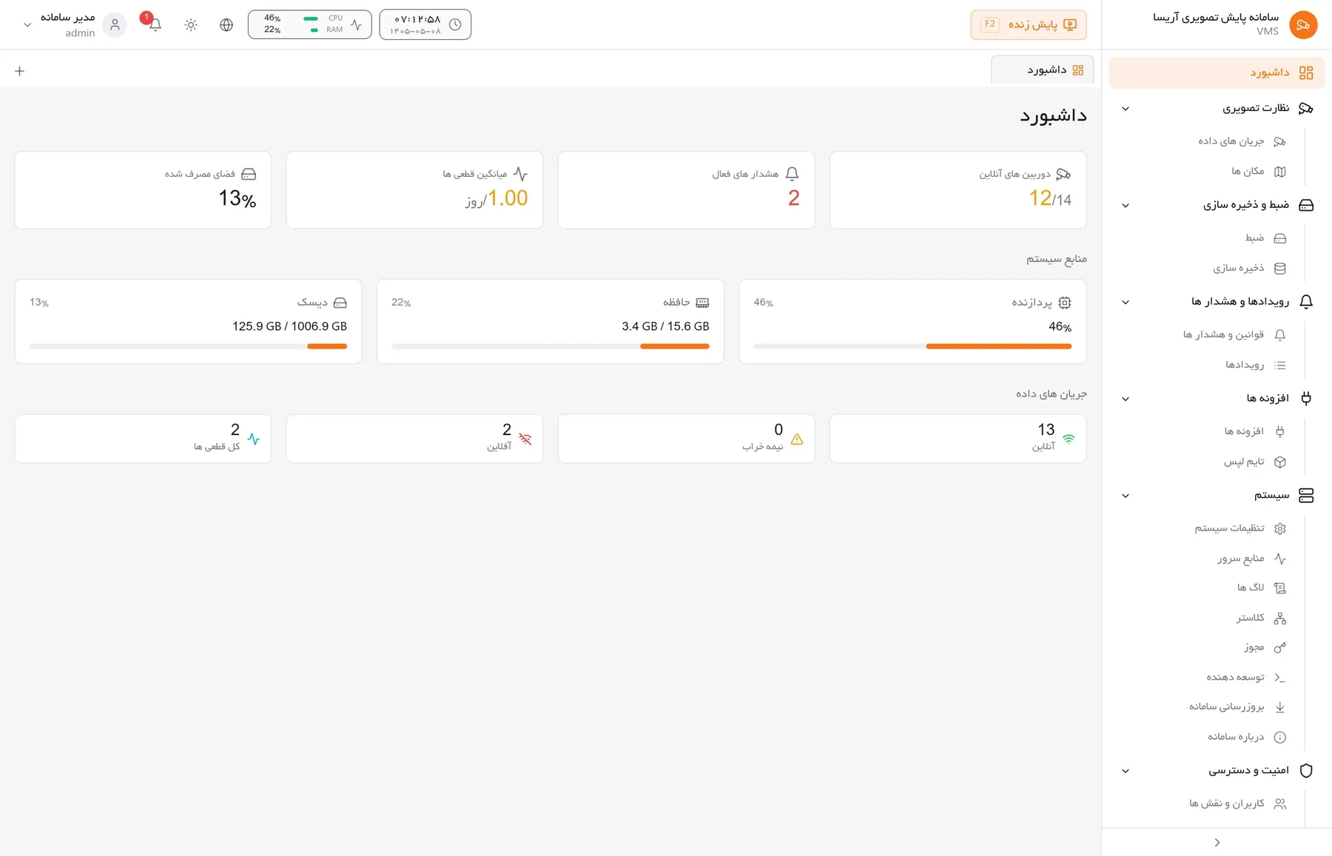Screen dimensions: 1332x856
Task: Open هشدار های فعال card
Action: [x=686, y=190]
